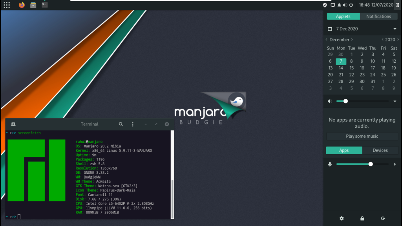
Task: Click the terminal search icon
Action: coord(121,124)
